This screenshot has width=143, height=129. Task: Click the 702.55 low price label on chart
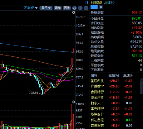click(34, 93)
